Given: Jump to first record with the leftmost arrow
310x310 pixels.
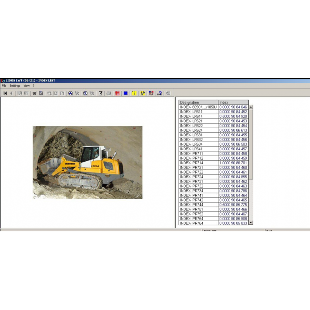Looking at the screenshot, I should 5,92.
